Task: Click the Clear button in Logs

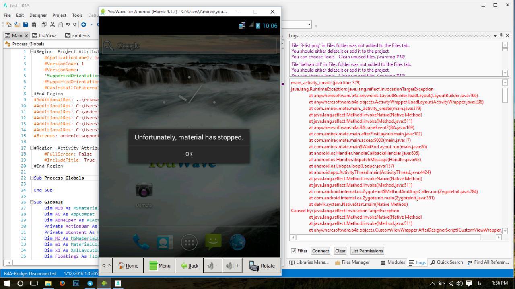Action: coord(340,251)
